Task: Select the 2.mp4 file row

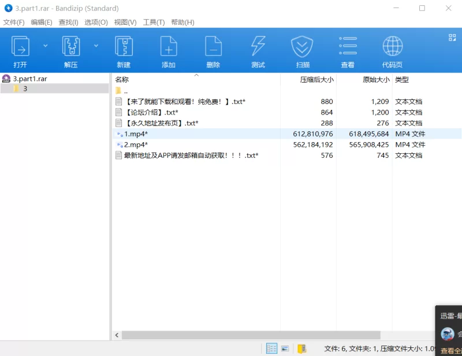Action: (287, 144)
